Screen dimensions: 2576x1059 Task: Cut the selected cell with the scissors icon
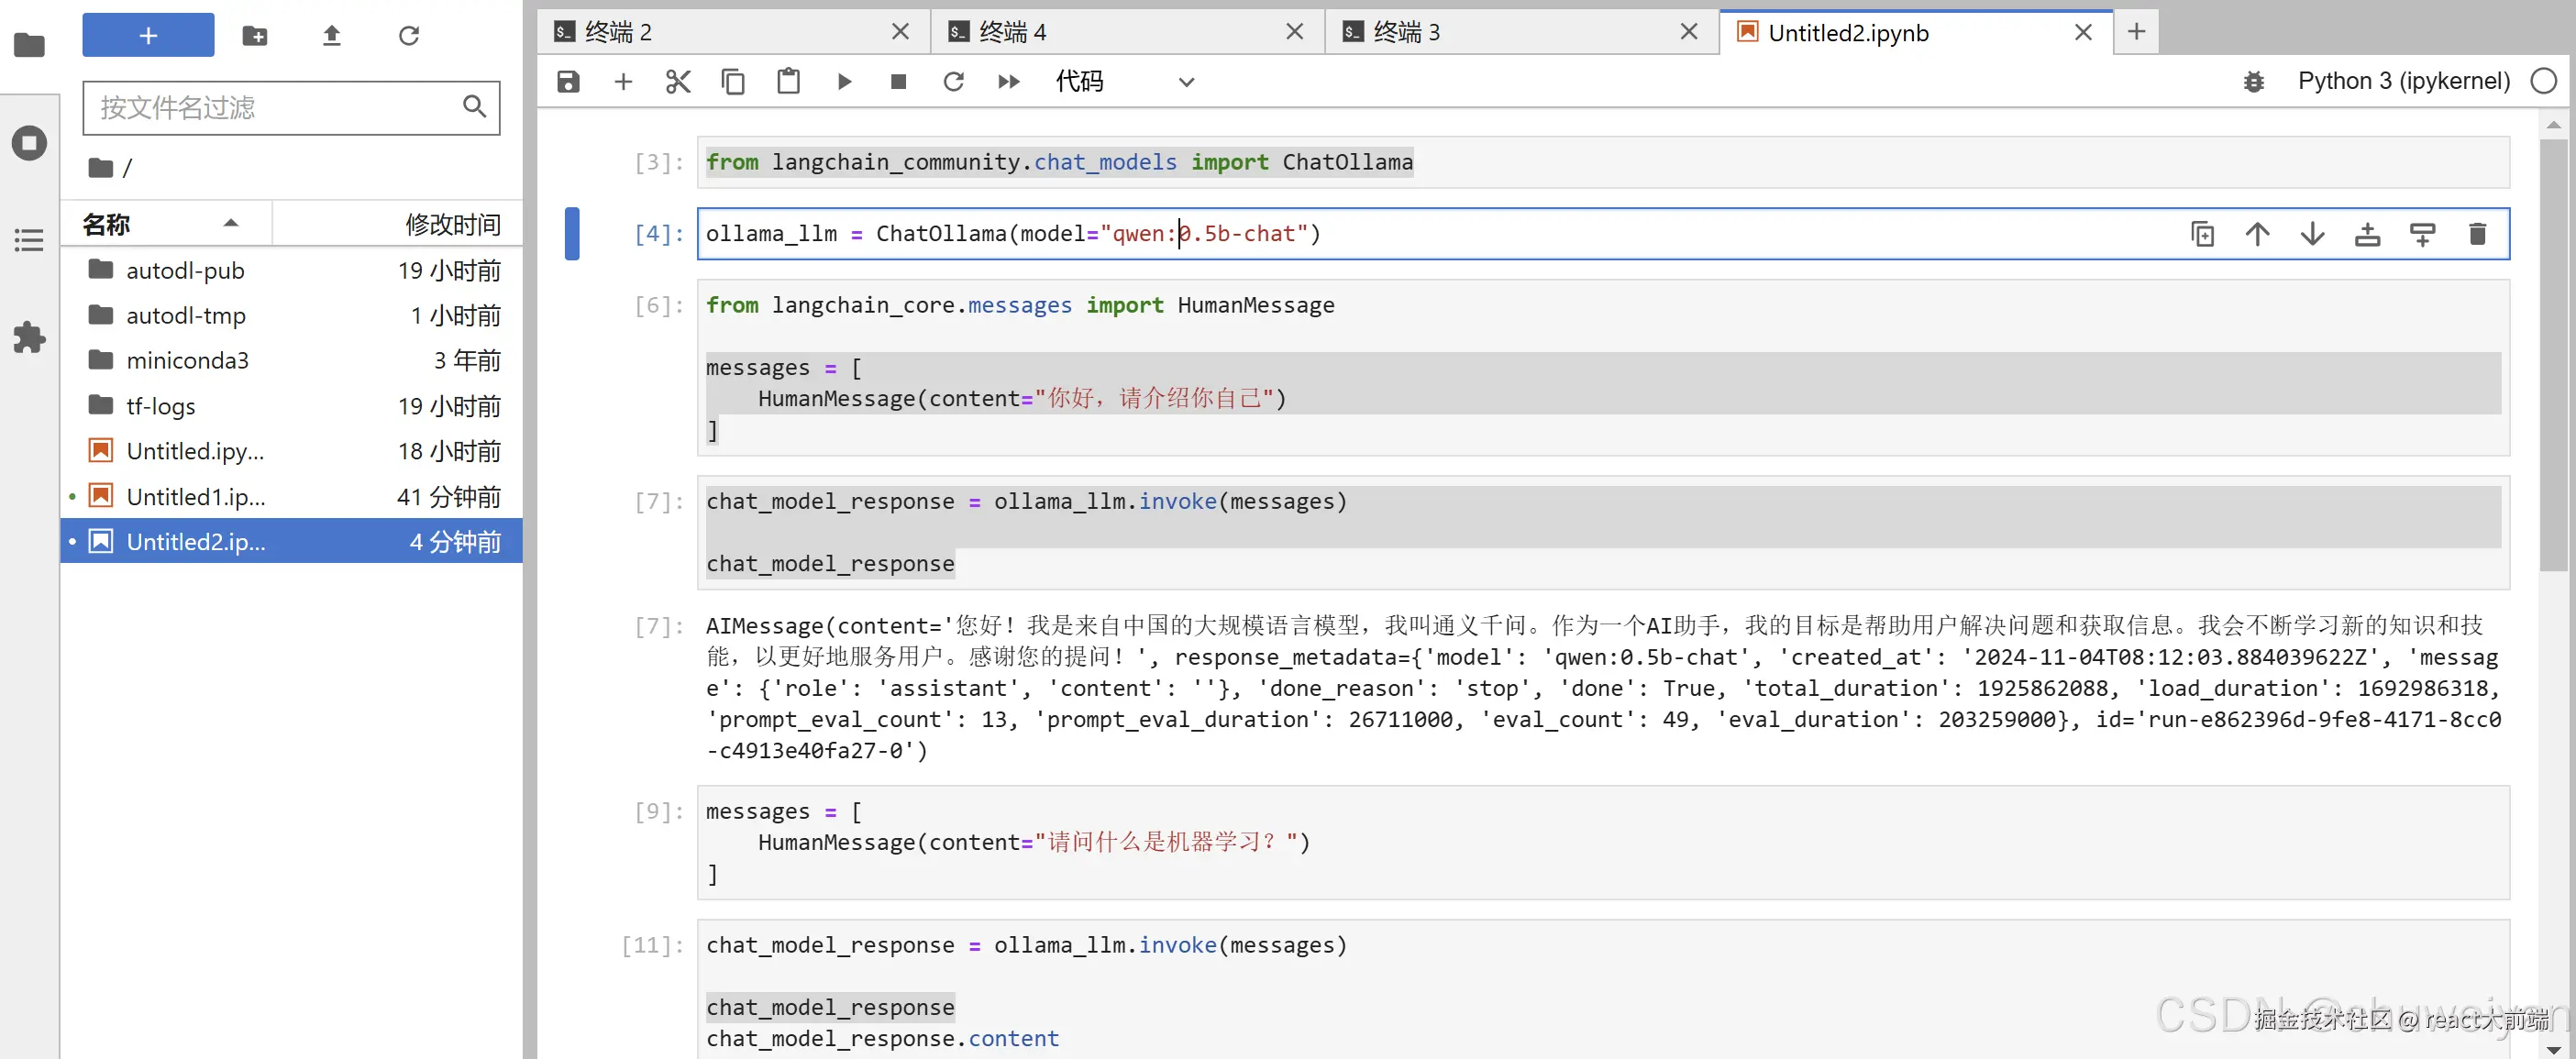tap(678, 82)
